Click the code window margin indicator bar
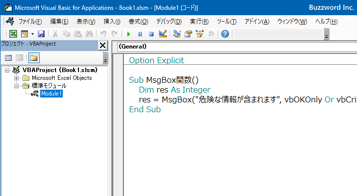 click(118, 125)
